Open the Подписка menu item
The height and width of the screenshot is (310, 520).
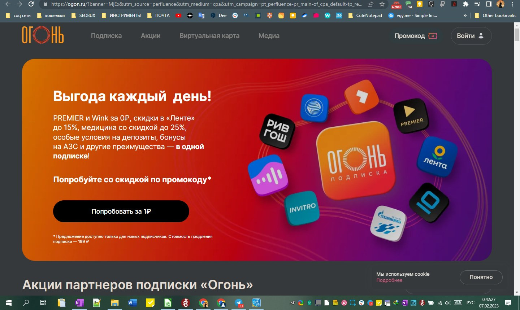click(x=106, y=36)
